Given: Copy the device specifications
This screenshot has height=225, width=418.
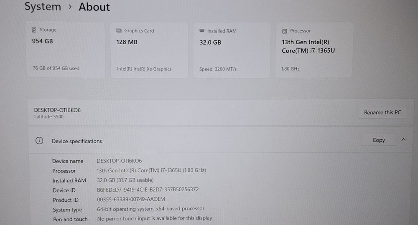Looking at the screenshot, I should pos(378,140).
